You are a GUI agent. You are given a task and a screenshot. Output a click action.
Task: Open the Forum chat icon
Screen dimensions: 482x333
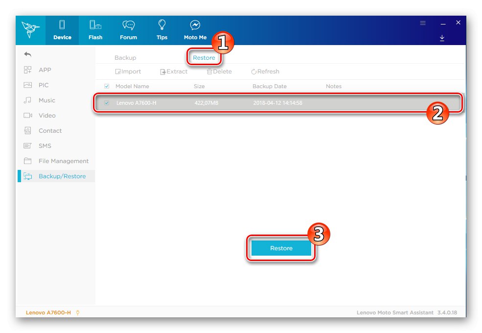129,25
